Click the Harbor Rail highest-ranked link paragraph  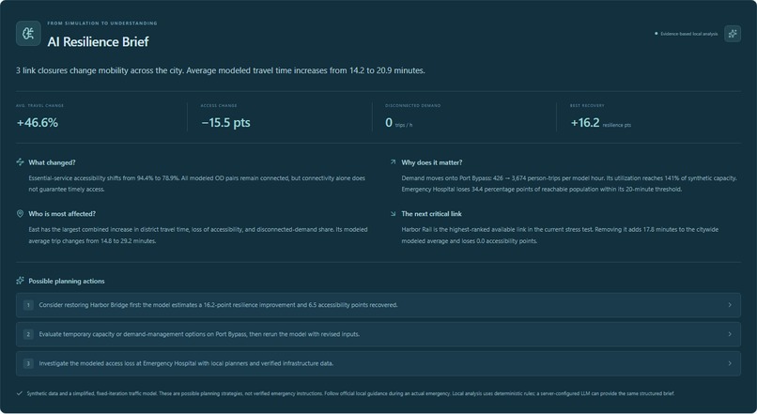(560, 235)
